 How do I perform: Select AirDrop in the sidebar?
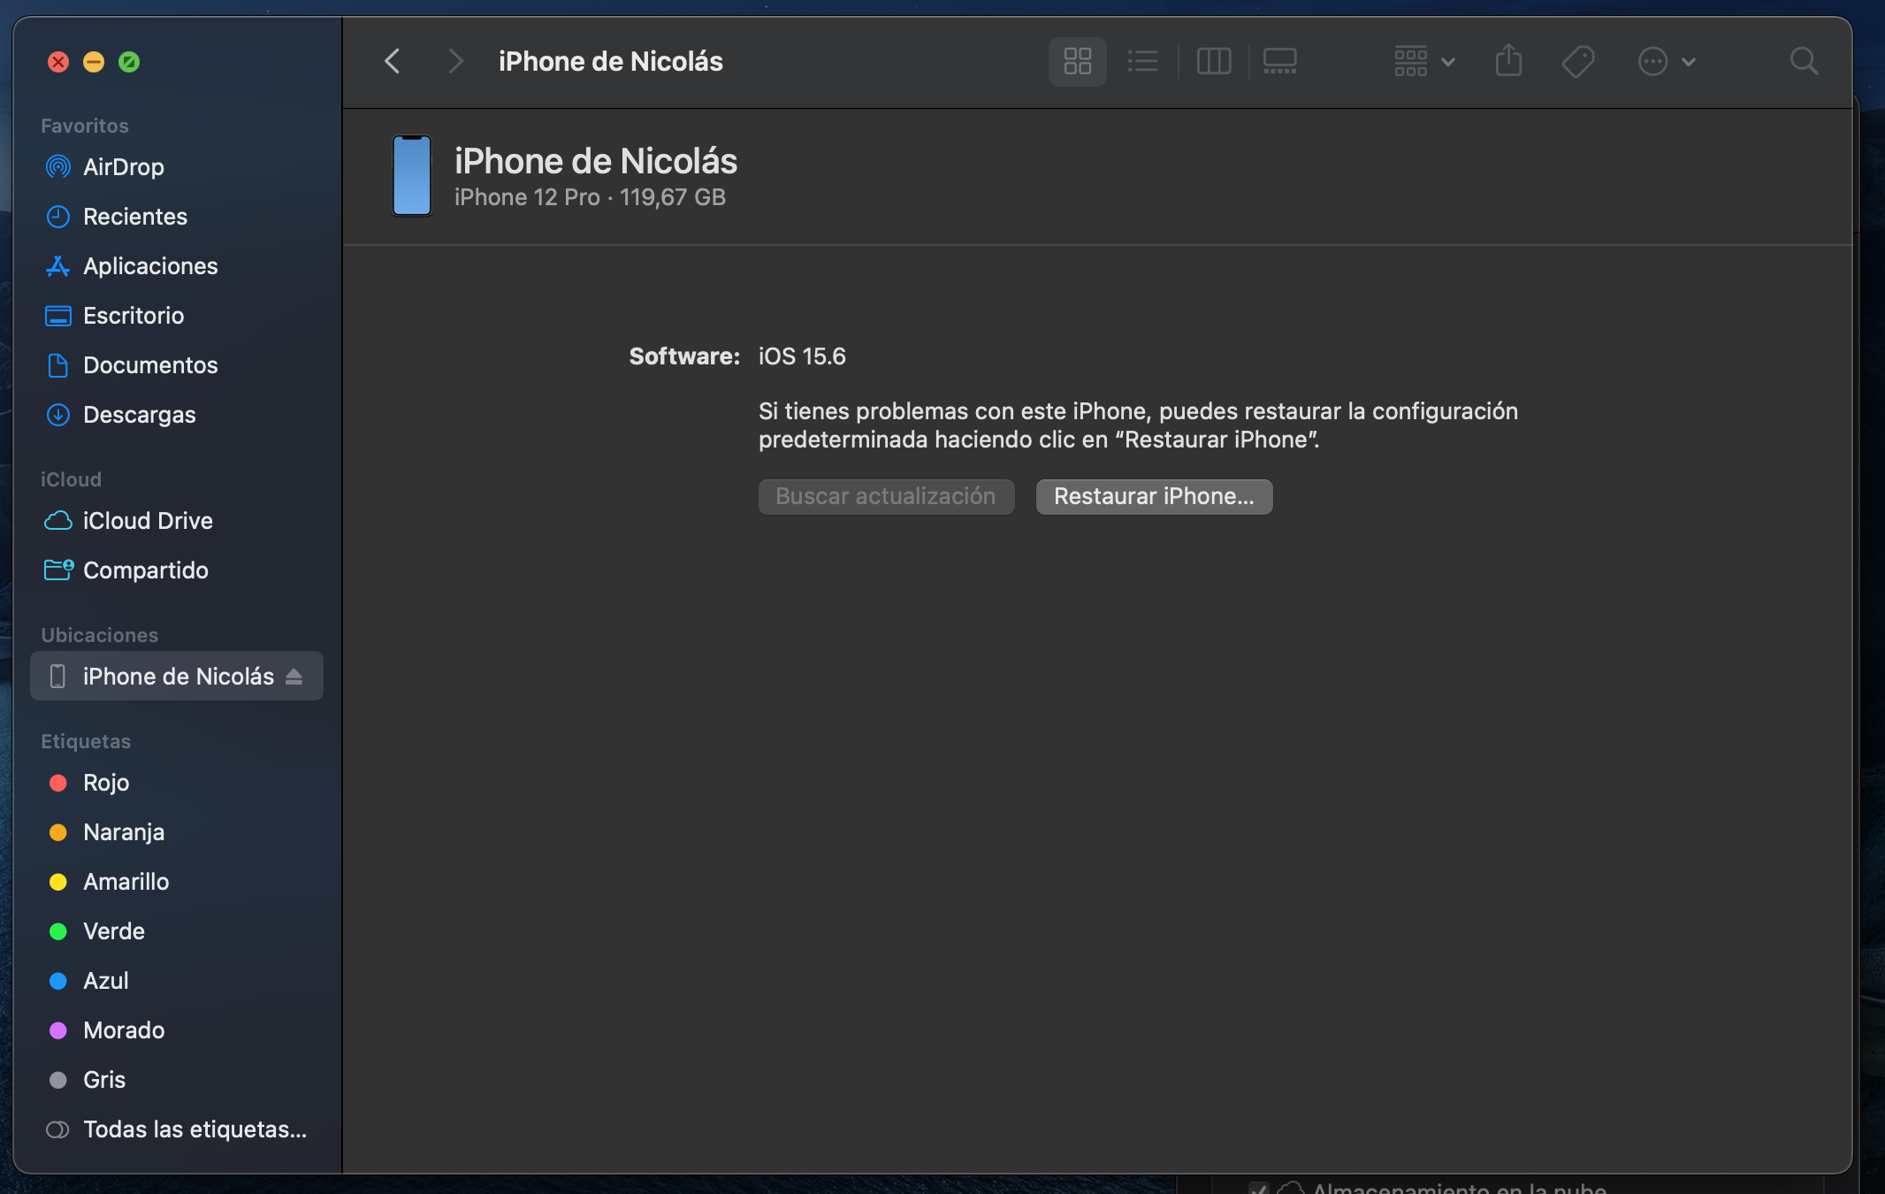(123, 167)
